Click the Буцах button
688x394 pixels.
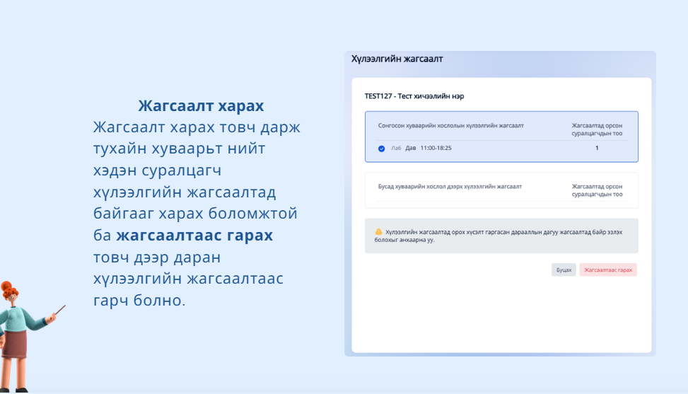pos(564,270)
